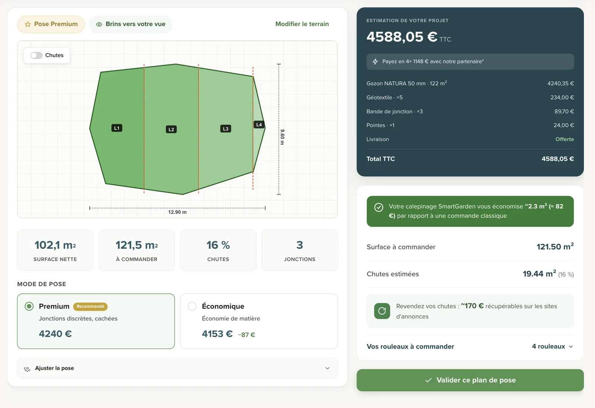This screenshot has height=408, width=595.
Task: Select the L2 strip label on the plan
Action: coord(171,130)
